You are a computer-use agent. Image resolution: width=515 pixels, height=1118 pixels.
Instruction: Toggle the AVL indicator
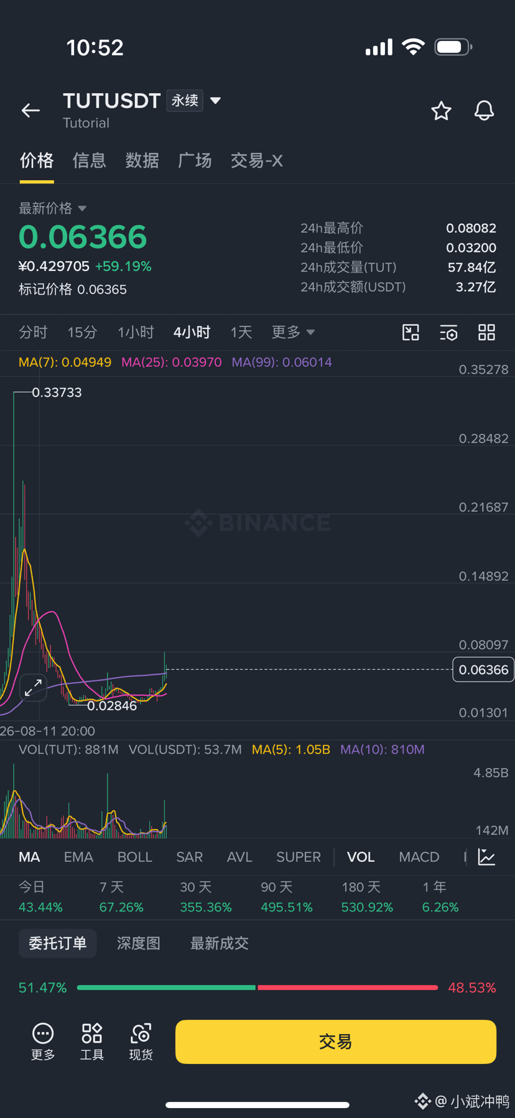point(239,857)
